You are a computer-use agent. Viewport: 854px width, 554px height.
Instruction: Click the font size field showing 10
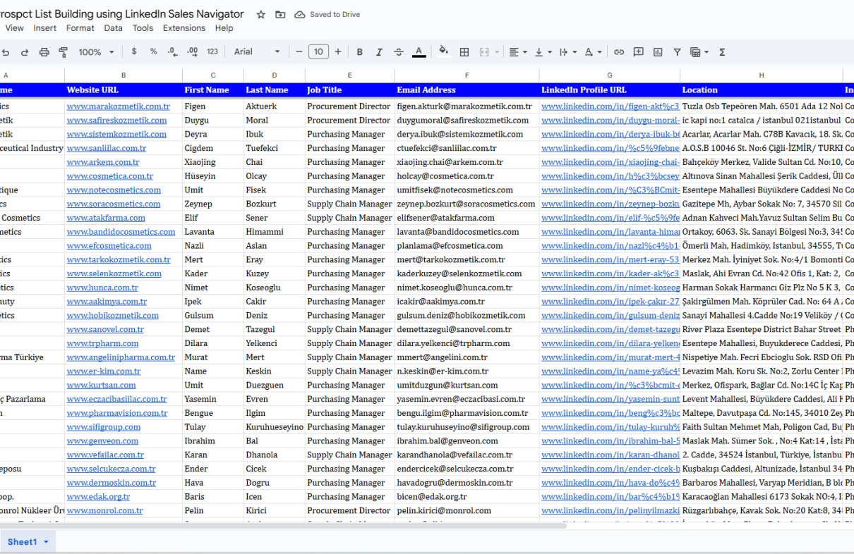(318, 51)
